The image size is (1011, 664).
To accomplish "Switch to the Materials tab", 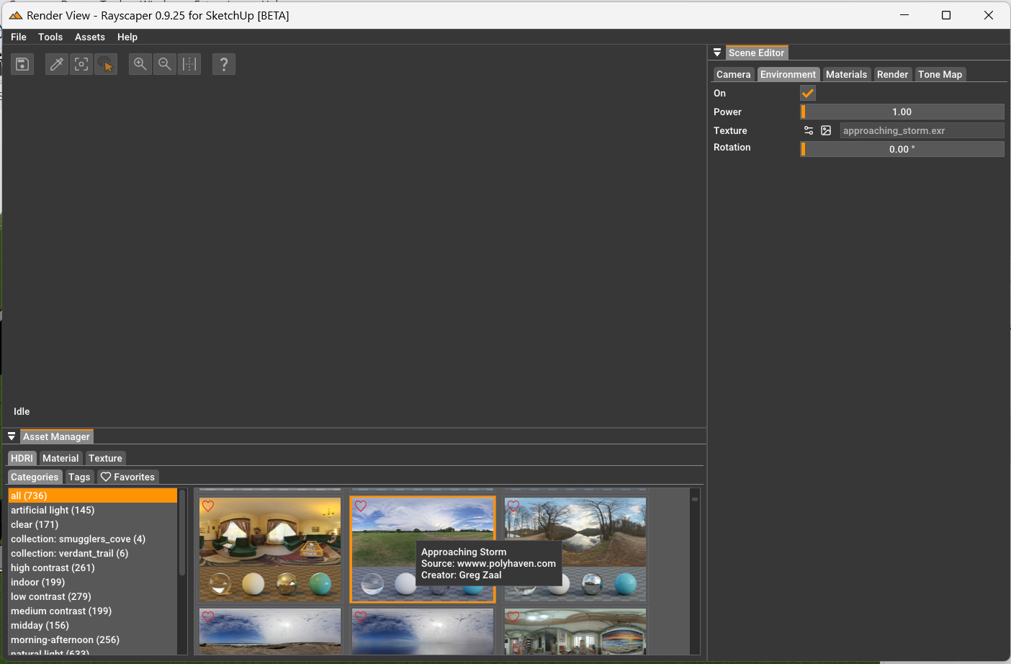I will (x=846, y=74).
